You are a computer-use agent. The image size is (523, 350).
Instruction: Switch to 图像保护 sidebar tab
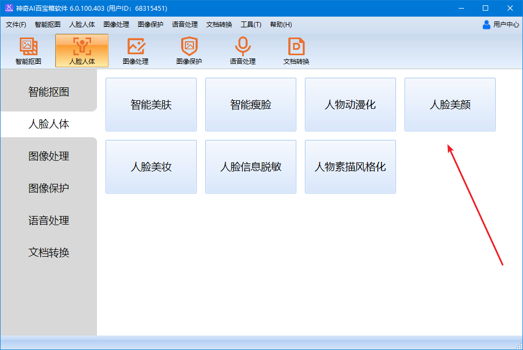coord(49,188)
